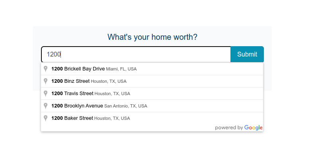Focus the home address input field
This screenshot has width=318, height=164.
pyautogui.click(x=136, y=55)
